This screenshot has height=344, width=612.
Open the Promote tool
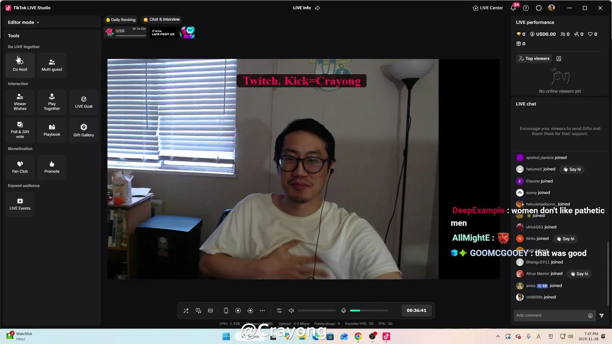click(x=52, y=167)
